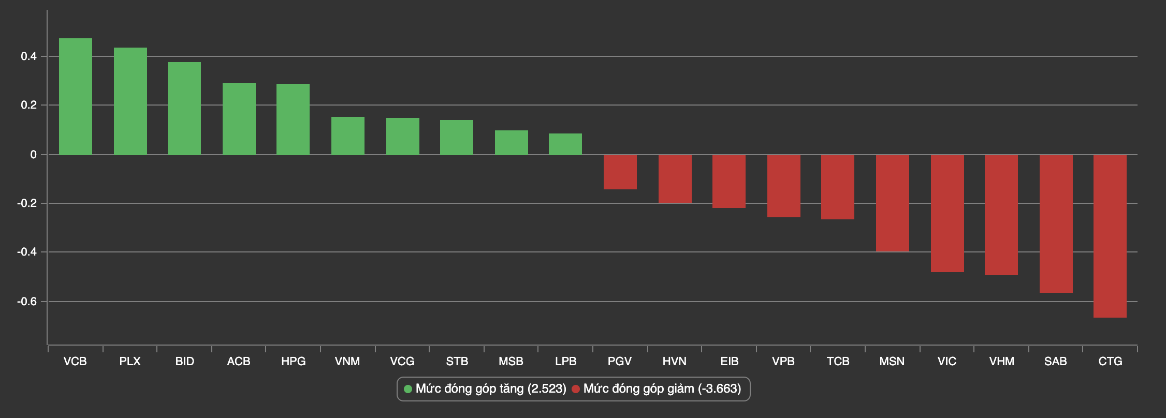Select the VPB red bar
1166x418 pixels.
[784, 186]
